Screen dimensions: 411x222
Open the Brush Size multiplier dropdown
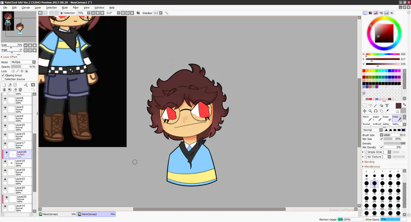382,135
